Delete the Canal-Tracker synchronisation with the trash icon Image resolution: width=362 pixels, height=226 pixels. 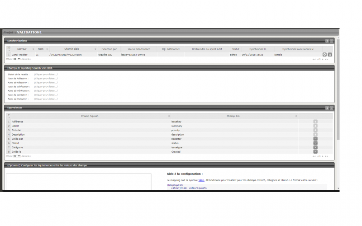point(330,55)
